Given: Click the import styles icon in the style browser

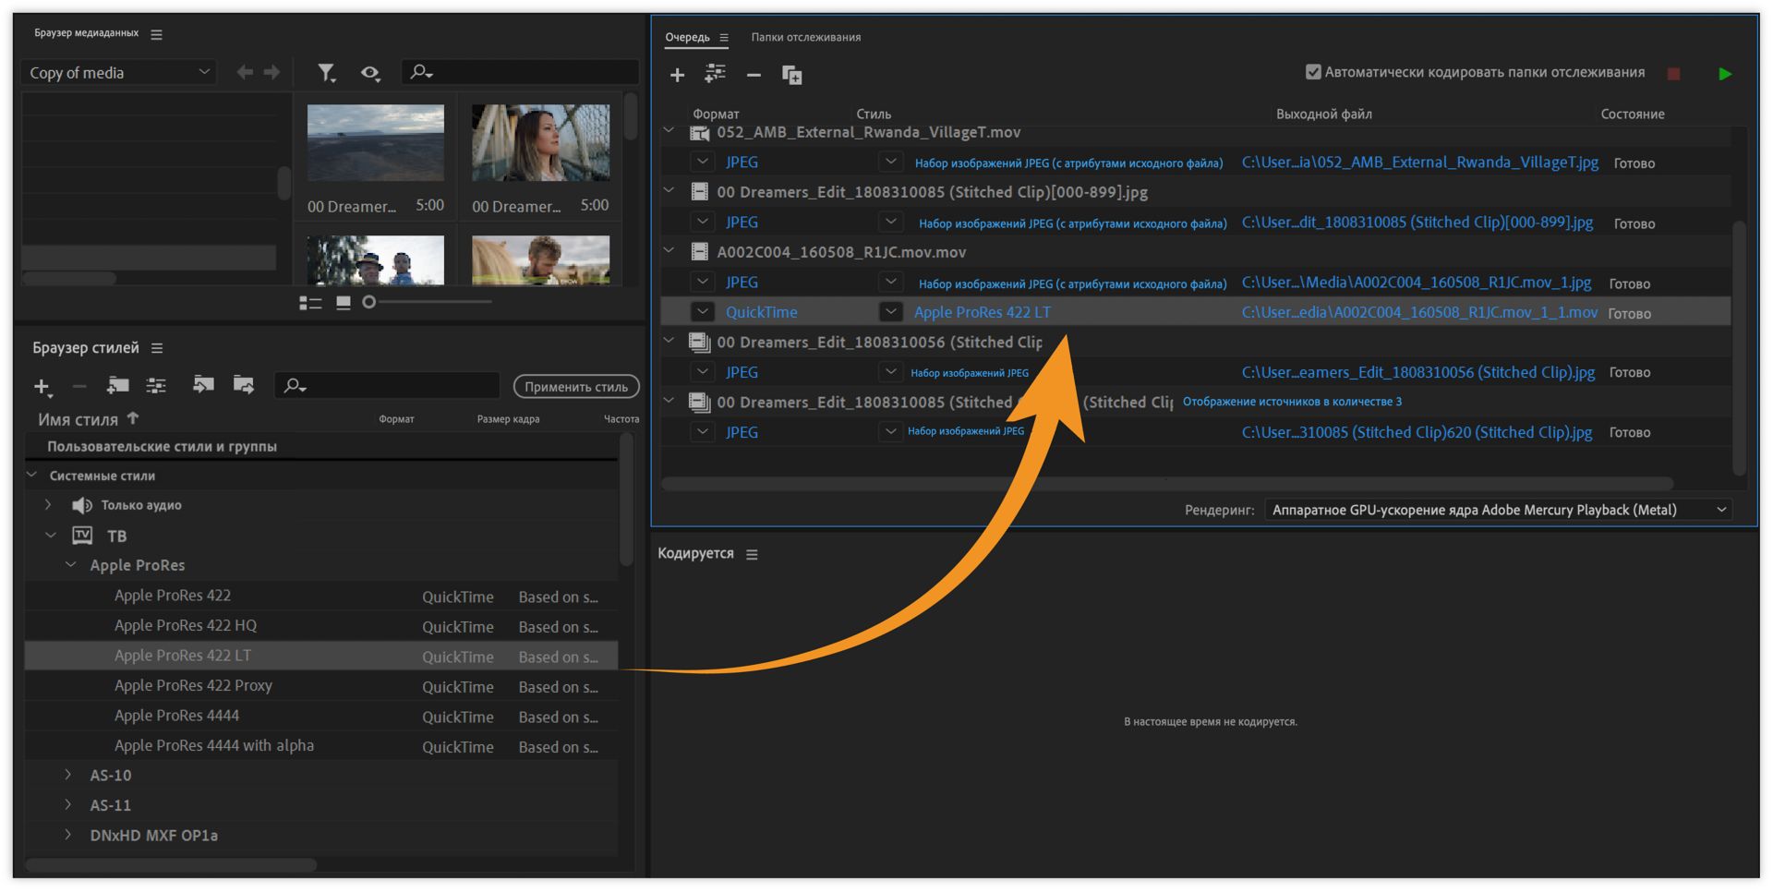Looking at the screenshot, I should click(203, 385).
